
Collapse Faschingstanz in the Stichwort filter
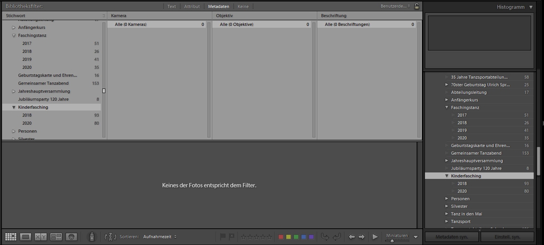point(14,35)
